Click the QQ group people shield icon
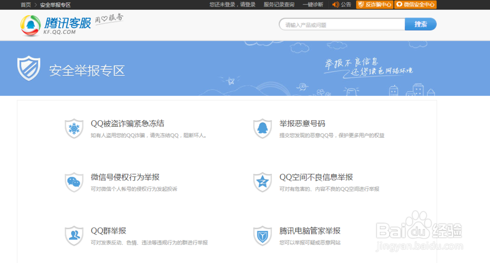This screenshot has height=263, width=490. (x=74, y=236)
